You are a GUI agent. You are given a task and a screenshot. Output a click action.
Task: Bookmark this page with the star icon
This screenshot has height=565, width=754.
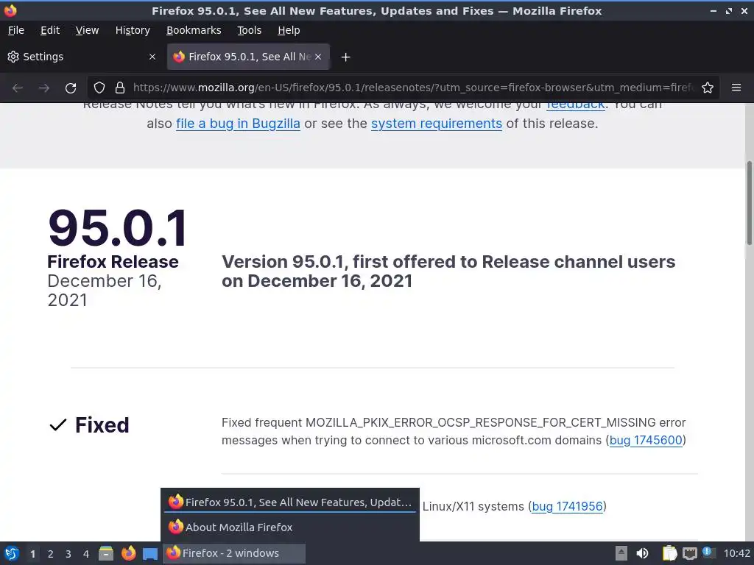(708, 88)
